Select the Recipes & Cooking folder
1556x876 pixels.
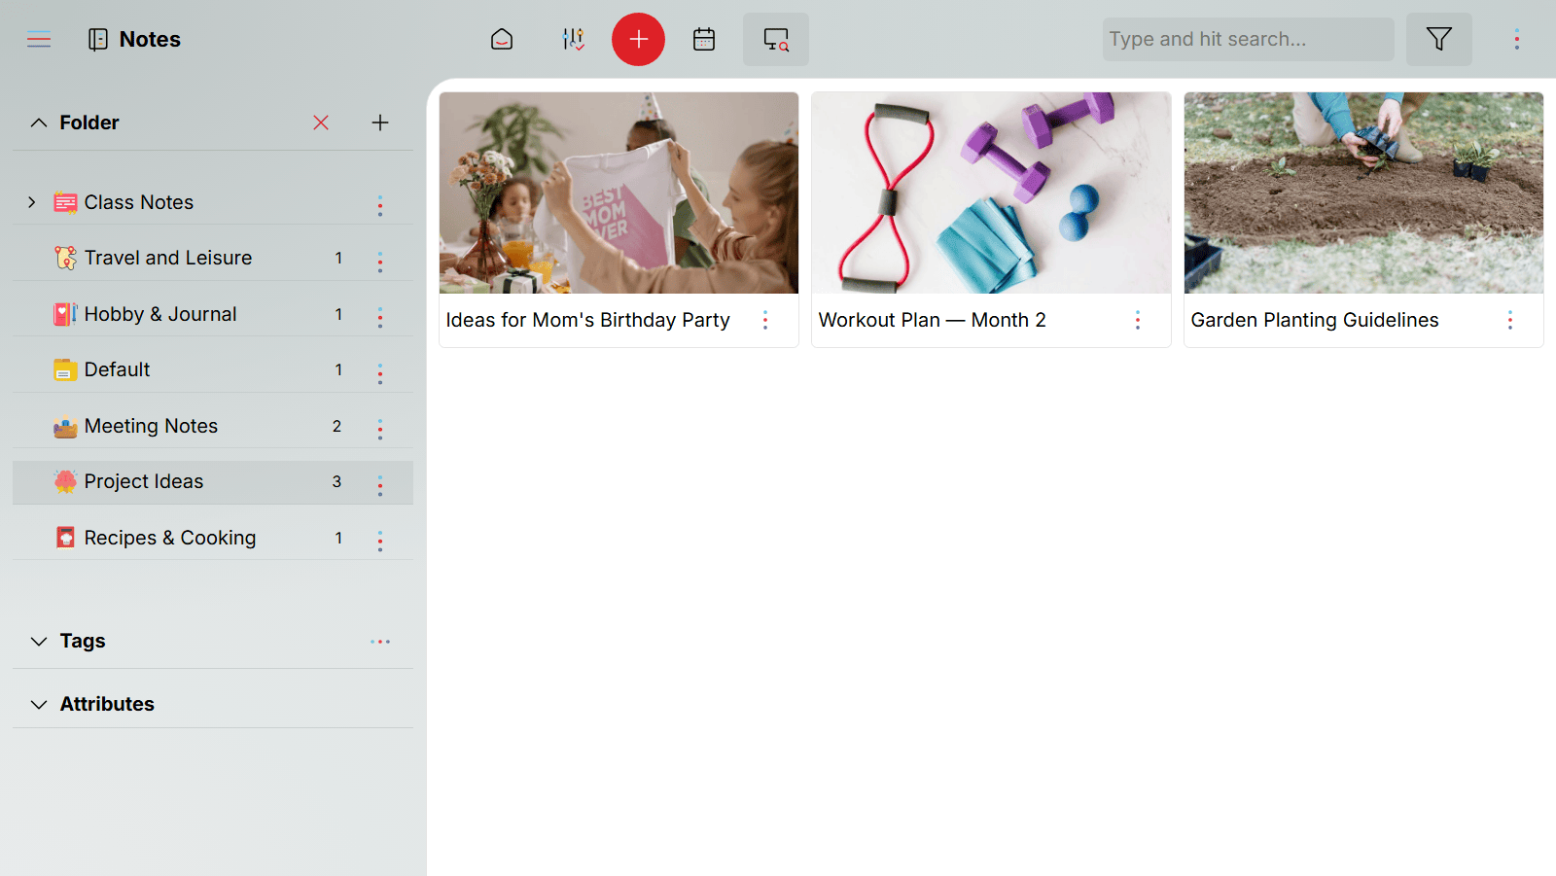pos(170,538)
